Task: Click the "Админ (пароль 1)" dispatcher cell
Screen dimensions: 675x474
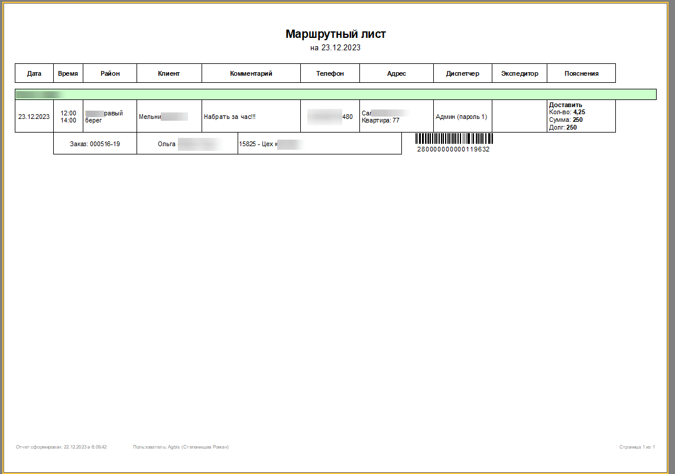Action: 461,117
